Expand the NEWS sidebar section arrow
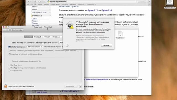Viewport: 177px width, 100px height. 50,9
